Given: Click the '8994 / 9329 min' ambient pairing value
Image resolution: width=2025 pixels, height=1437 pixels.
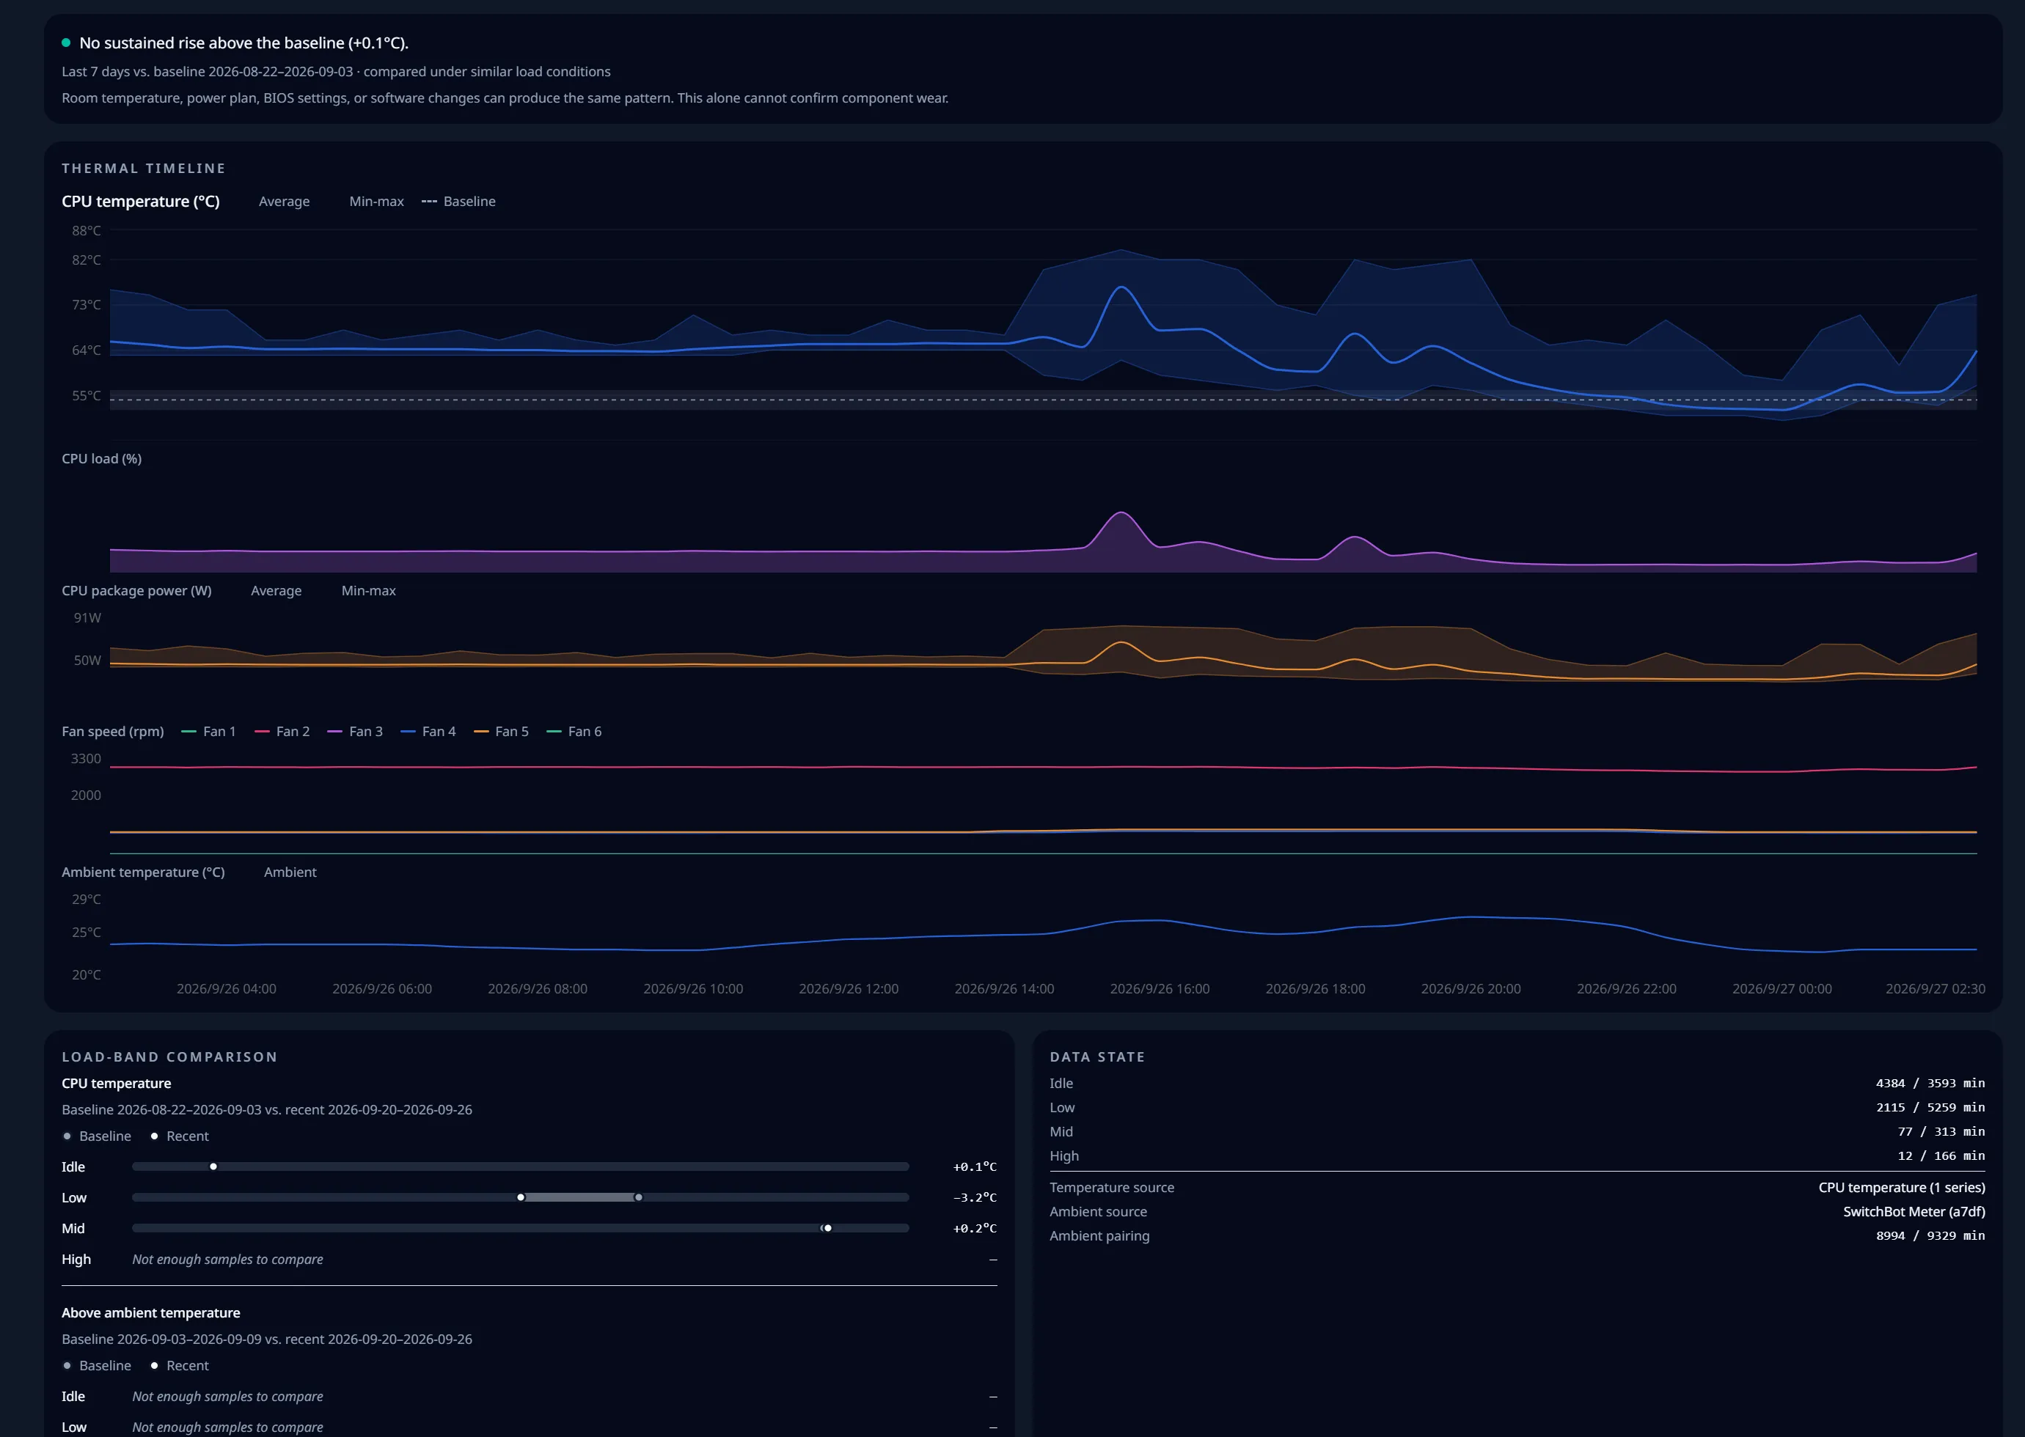Looking at the screenshot, I should tap(1930, 1235).
